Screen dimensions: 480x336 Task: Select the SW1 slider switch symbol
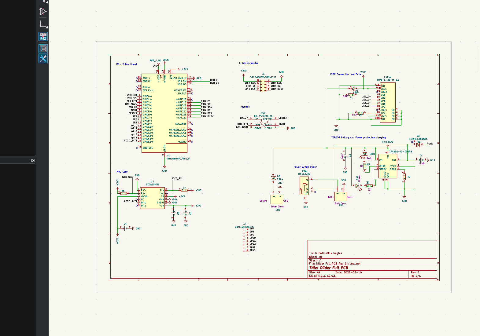pos(304,186)
